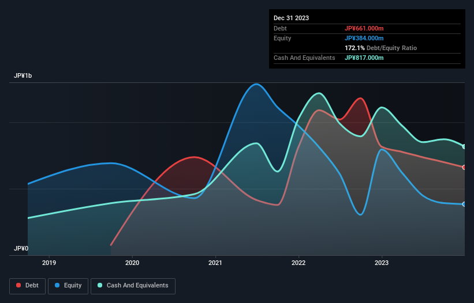Click the 2022 x-axis label
Image resolution: width=474 pixels, height=303 pixels.
[298, 263]
